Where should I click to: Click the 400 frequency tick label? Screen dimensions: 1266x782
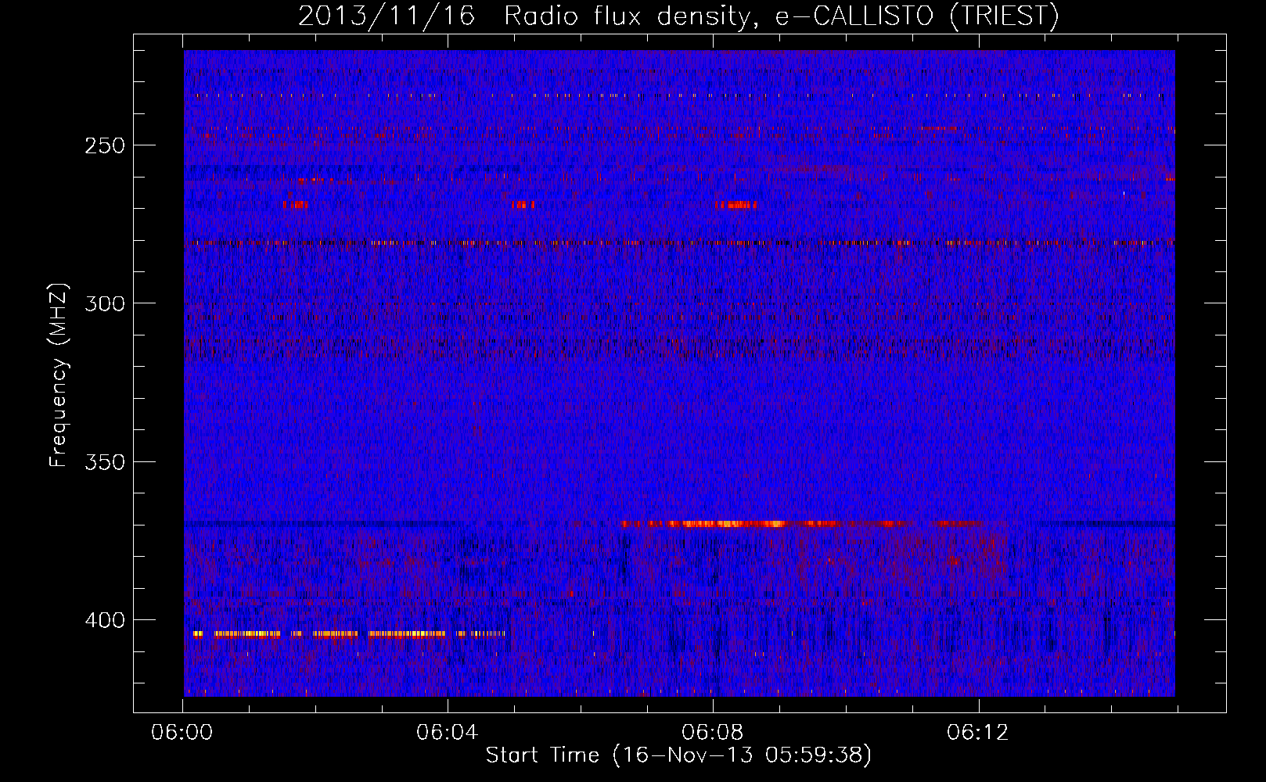click(106, 620)
